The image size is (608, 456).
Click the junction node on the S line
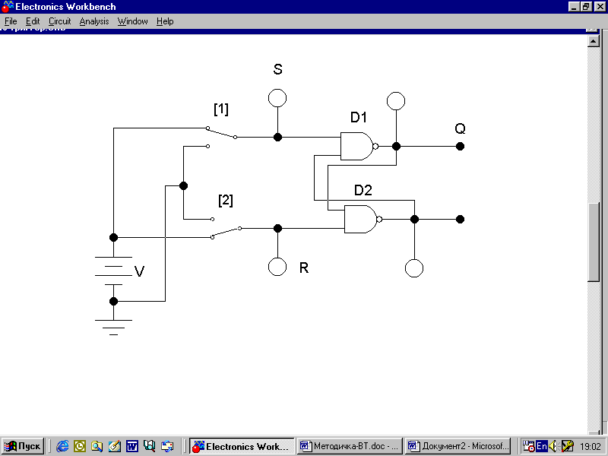pyautogui.click(x=277, y=137)
